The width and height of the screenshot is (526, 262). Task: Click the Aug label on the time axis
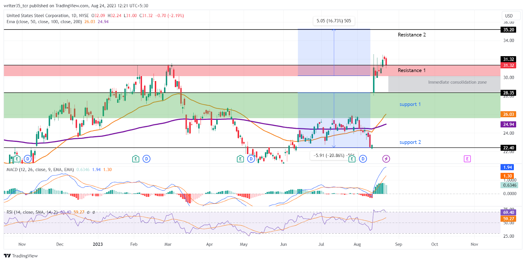[357, 244]
